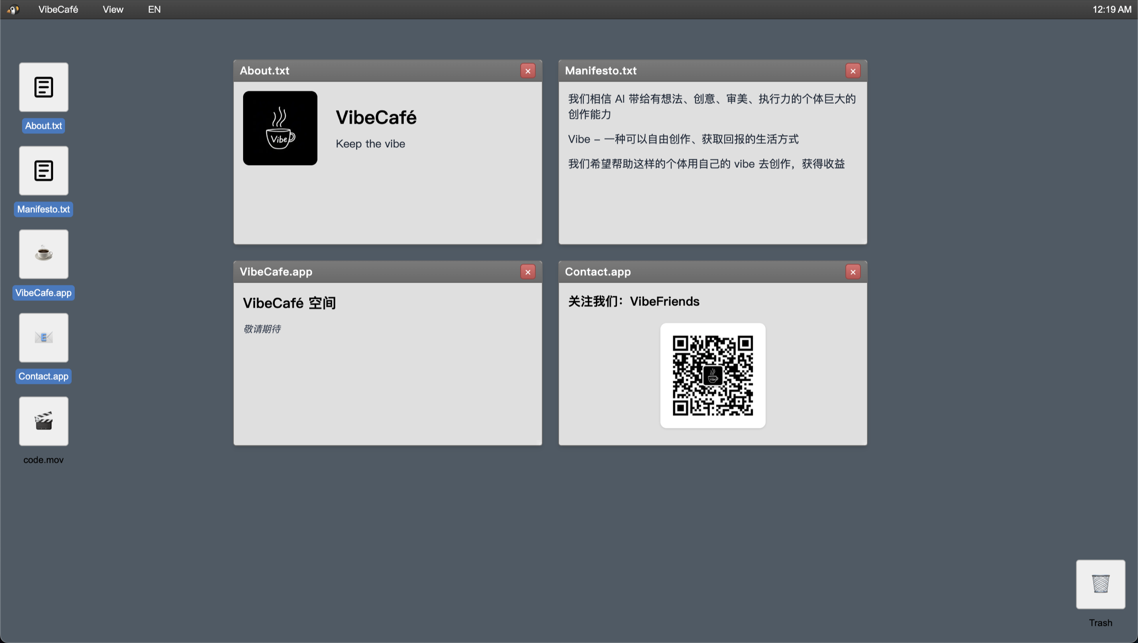The image size is (1138, 643).
Task: Select the About.txt icon label
Action: click(43, 125)
